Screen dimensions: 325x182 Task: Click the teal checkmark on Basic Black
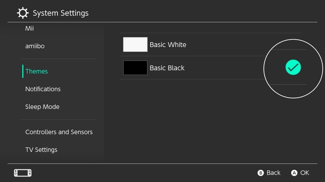pyautogui.click(x=293, y=67)
